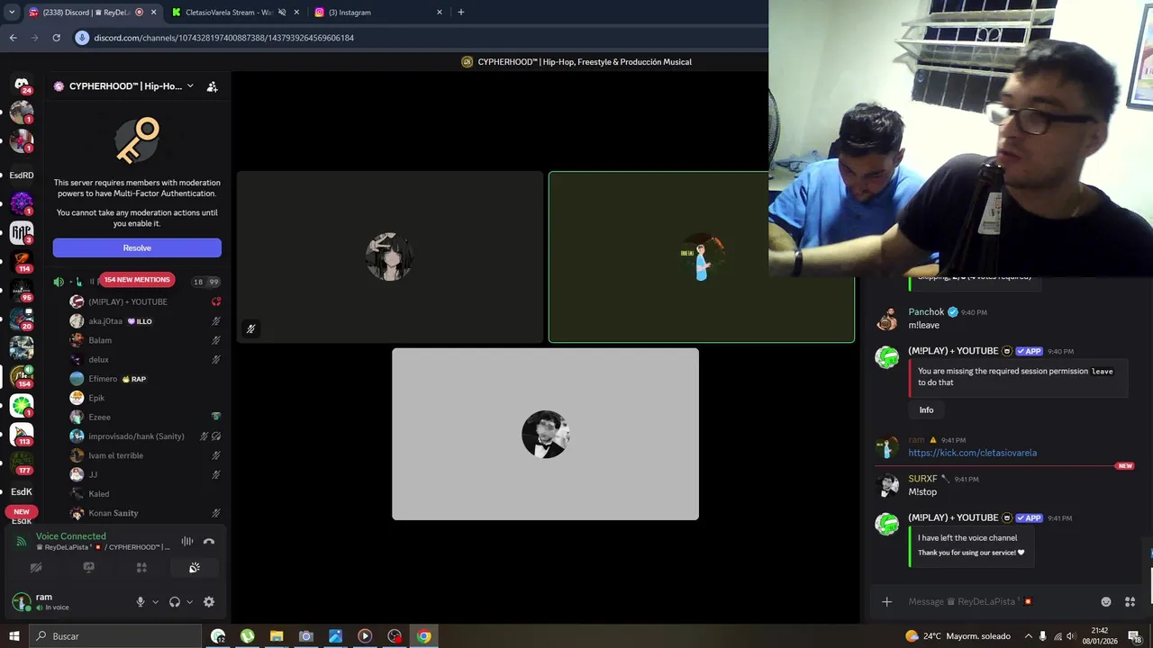Open EsdK server in sidebar
The width and height of the screenshot is (1153, 648).
point(22,491)
